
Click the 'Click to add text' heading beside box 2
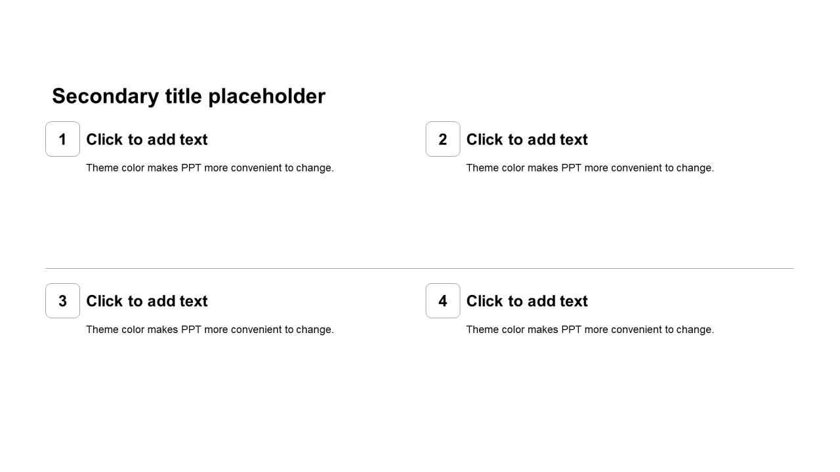[527, 140]
